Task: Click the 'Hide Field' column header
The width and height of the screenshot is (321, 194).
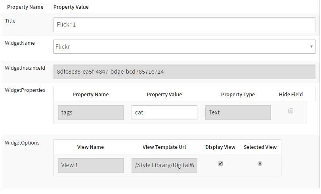Action: [x=291, y=95]
